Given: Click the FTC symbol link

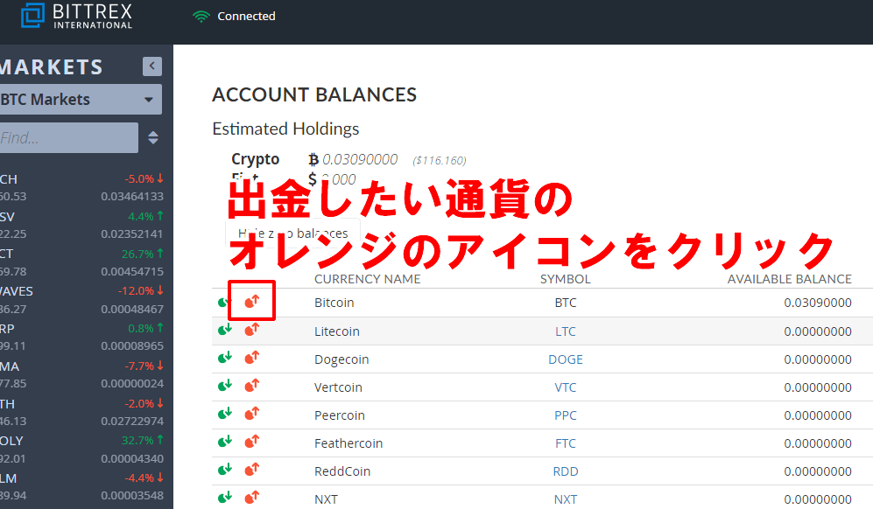Looking at the screenshot, I should pos(566,443).
